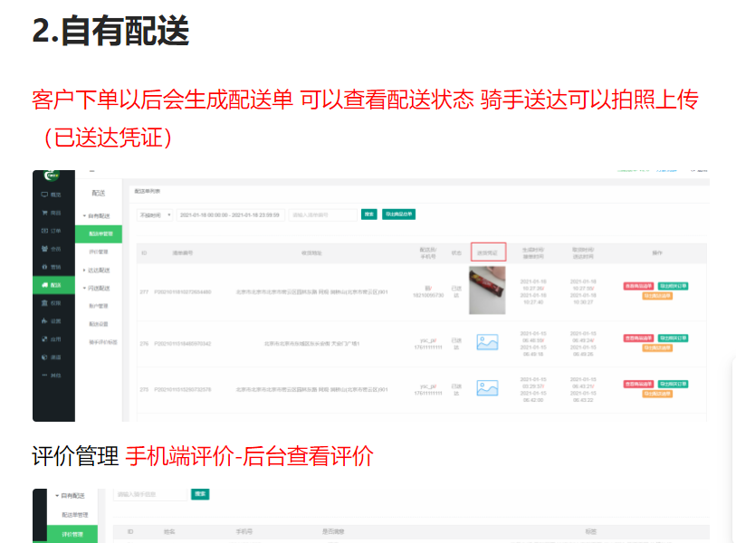Open the 不限时间 time filter dropdown
The height and width of the screenshot is (543, 736).
pyautogui.click(x=153, y=214)
